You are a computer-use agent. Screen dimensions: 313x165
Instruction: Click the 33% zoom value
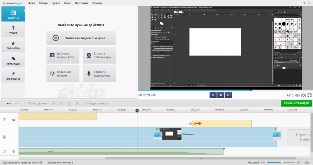tap(307, 163)
